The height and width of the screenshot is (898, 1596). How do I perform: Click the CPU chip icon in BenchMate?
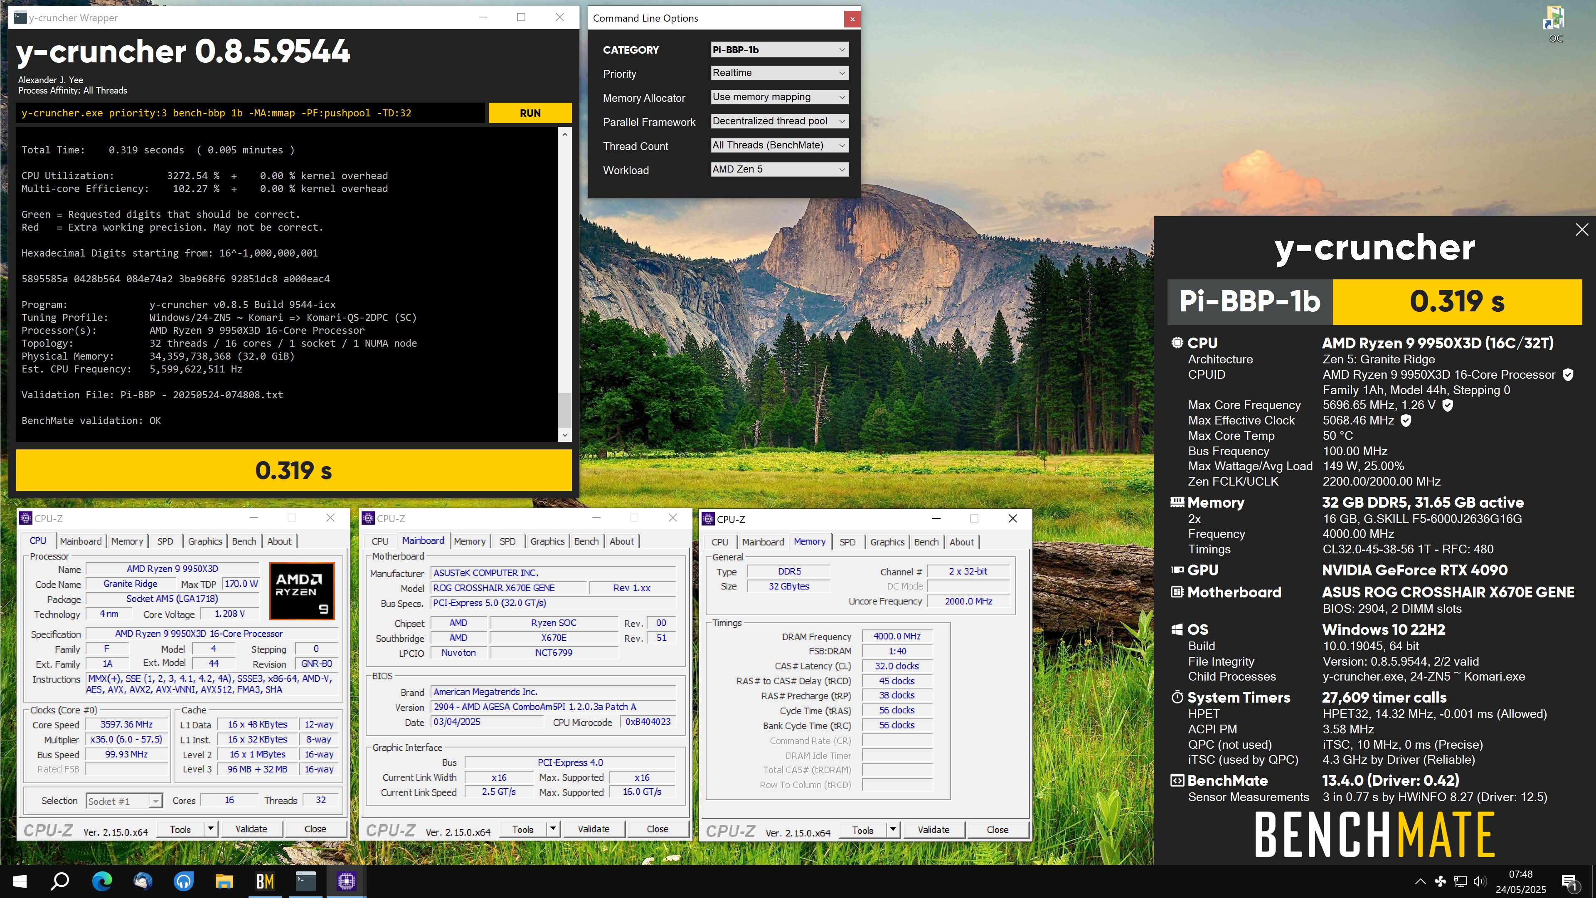[1177, 343]
